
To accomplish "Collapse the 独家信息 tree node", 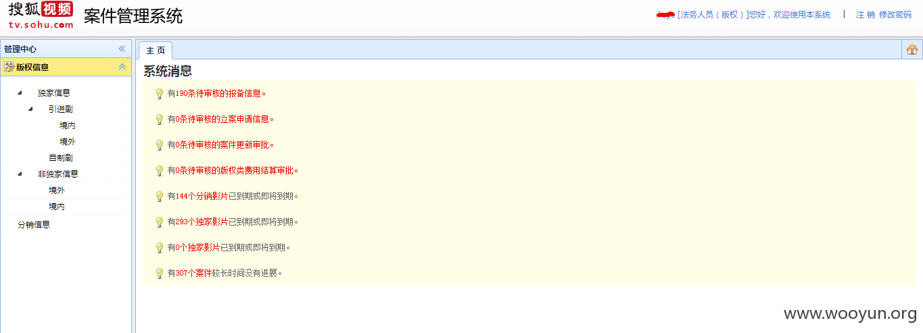I will point(19,93).
